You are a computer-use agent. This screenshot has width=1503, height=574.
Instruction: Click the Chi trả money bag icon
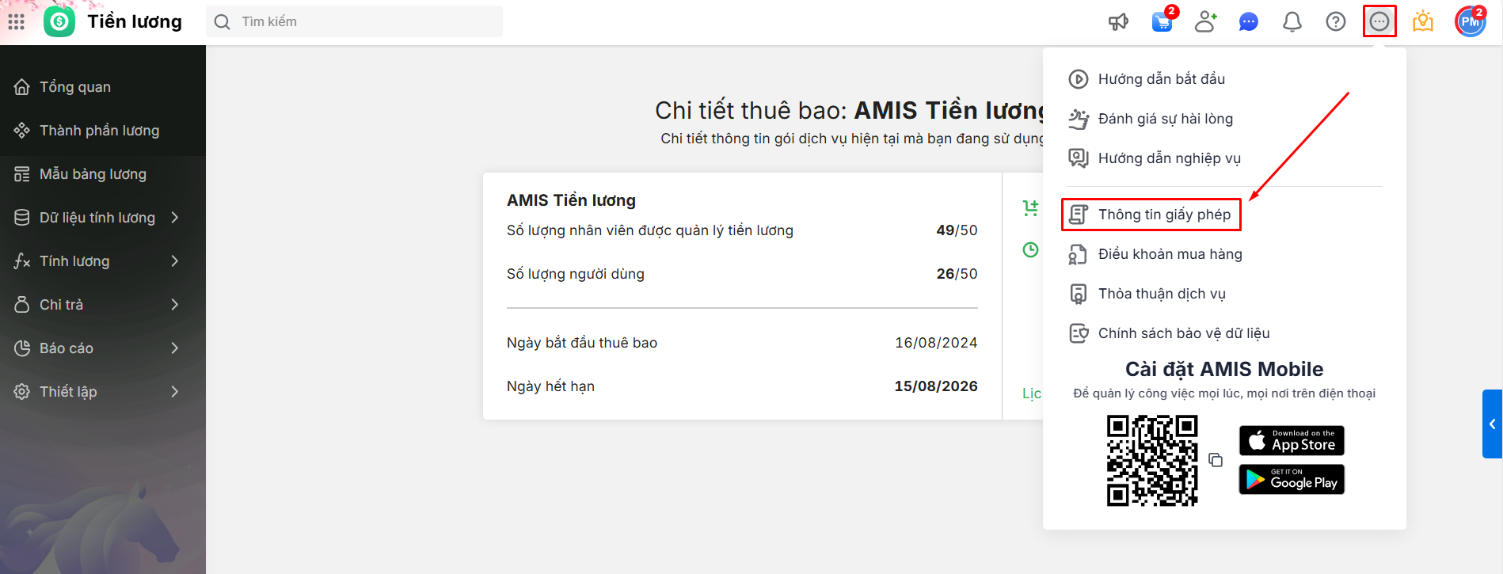22,305
